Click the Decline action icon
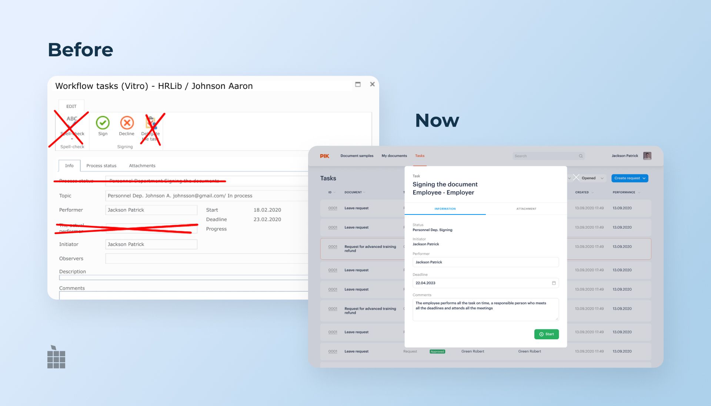Screen dimensions: 711x406 tap(126, 124)
